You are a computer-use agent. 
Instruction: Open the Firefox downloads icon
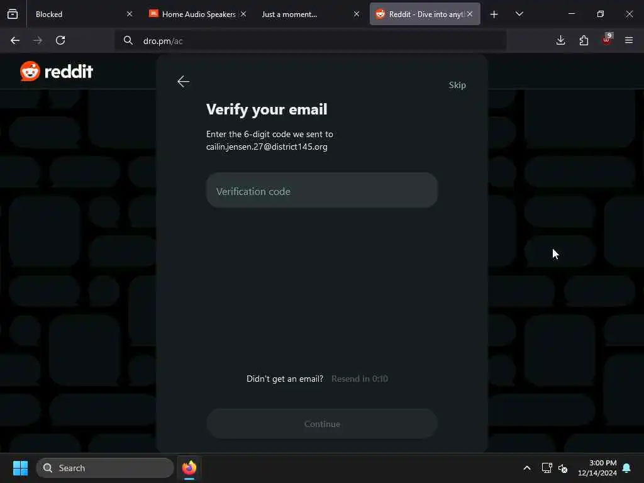coord(560,40)
